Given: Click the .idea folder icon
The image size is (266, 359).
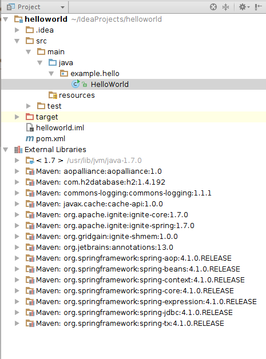Looking at the screenshot, I should point(30,30).
